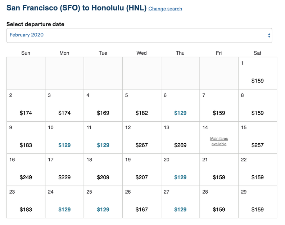Open the February 2020 month dropdown
The height and width of the screenshot is (225, 285).
[x=139, y=35]
